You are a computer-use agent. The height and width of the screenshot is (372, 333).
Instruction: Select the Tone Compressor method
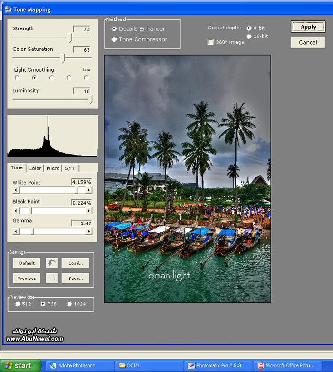point(114,39)
